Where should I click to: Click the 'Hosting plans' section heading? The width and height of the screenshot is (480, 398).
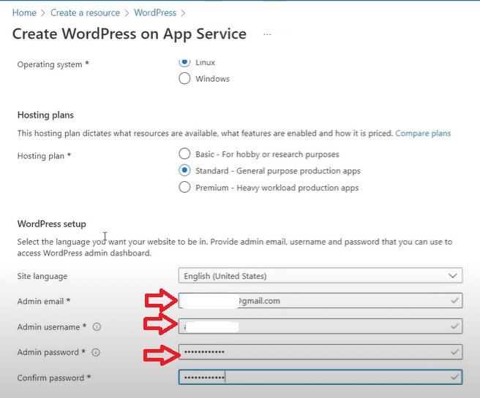pyautogui.click(x=45, y=115)
